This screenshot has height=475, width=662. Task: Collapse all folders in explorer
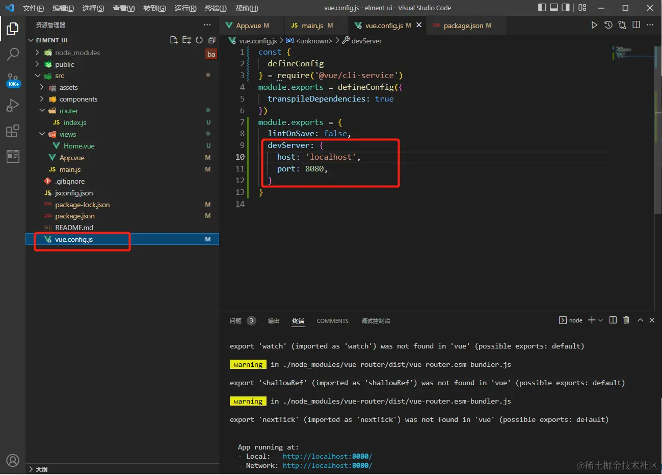click(212, 40)
